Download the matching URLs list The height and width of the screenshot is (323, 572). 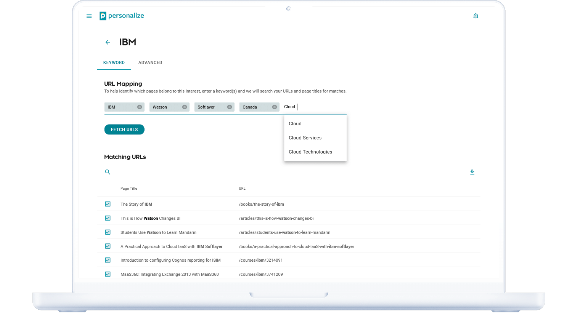point(472,172)
